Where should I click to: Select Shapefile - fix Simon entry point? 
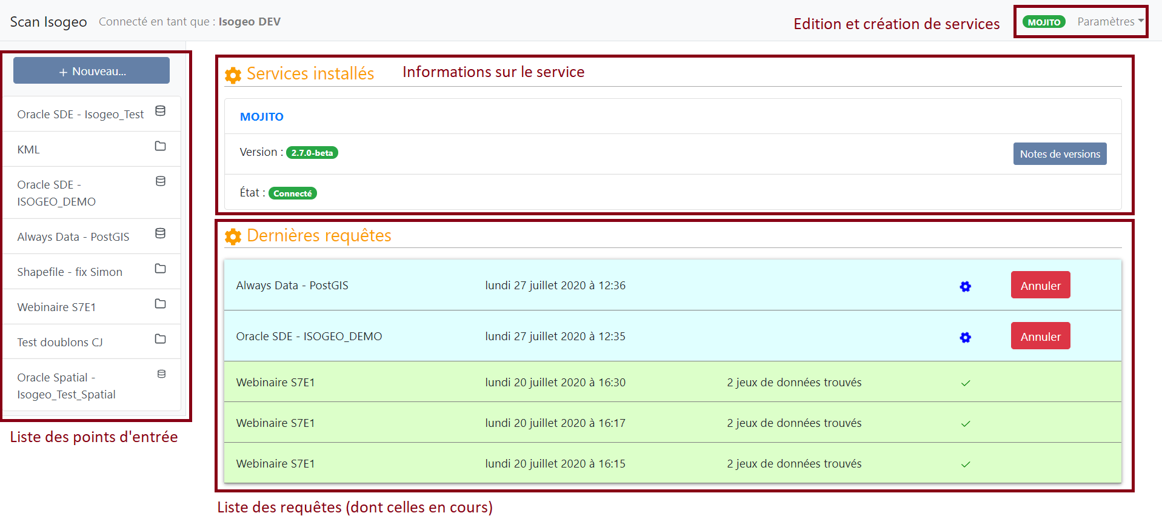[92, 272]
